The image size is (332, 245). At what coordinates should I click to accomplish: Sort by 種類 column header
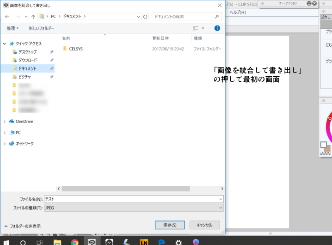[x=198, y=38]
